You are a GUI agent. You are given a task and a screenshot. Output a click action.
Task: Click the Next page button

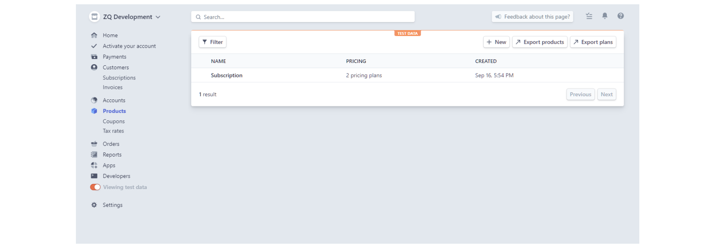pos(606,94)
